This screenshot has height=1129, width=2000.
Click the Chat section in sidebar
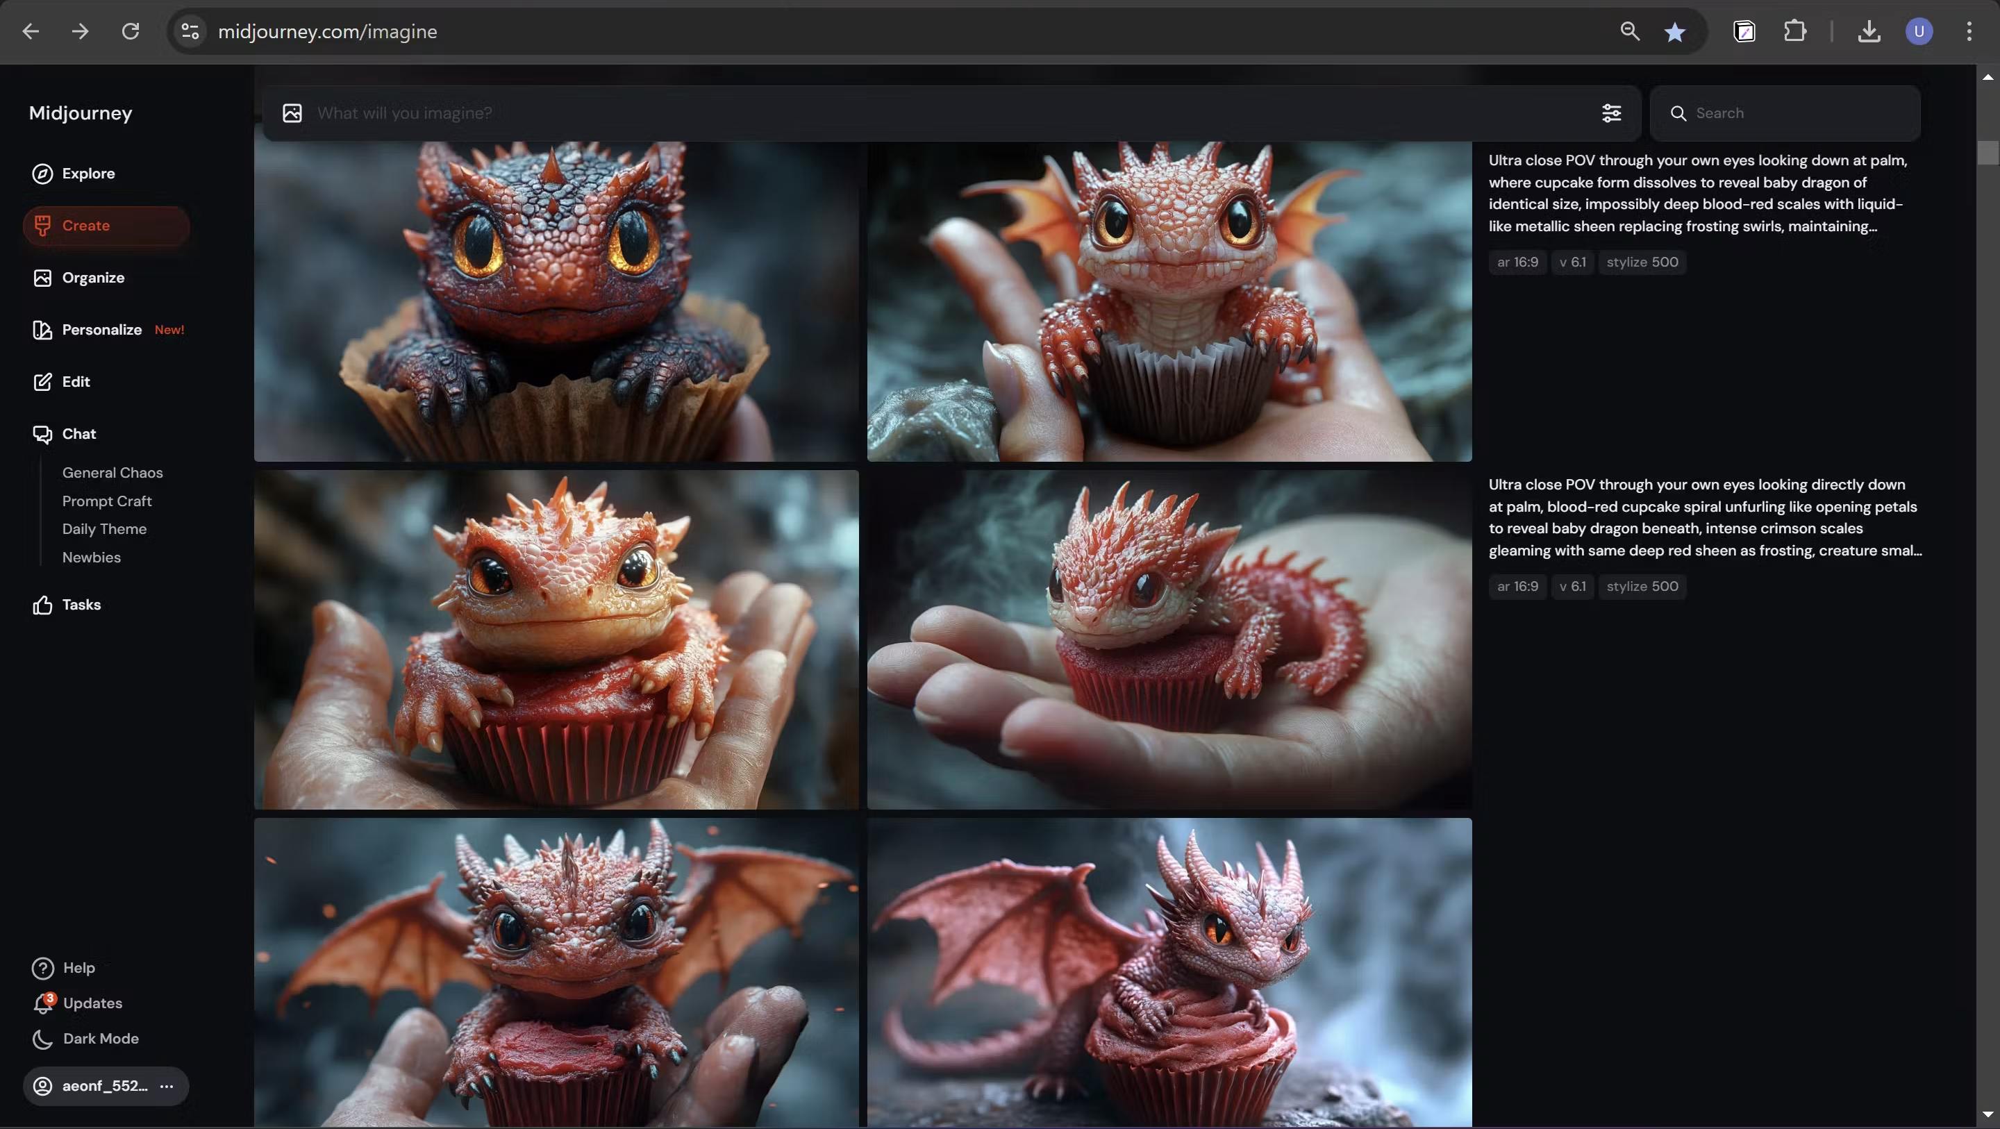pos(78,433)
